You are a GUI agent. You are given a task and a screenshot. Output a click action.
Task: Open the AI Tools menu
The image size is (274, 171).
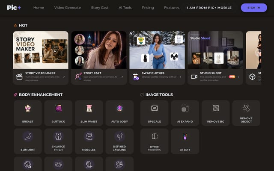(125, 8)
